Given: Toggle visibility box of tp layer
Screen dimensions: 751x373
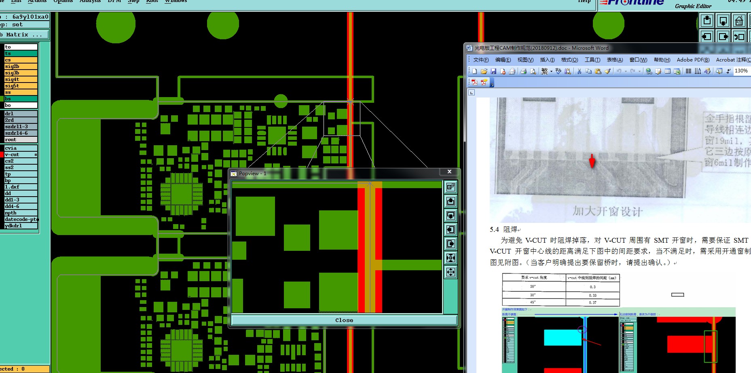Looking at the screenshot, I should (x=2, y=174).
